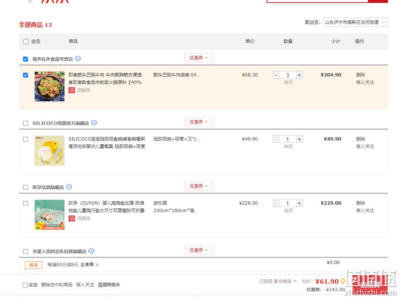Viewport: 400px width, 299px height.
Task: Open the delivery address dropdown 山东济宁市高新区洸河街道
Action: (355, 22)
